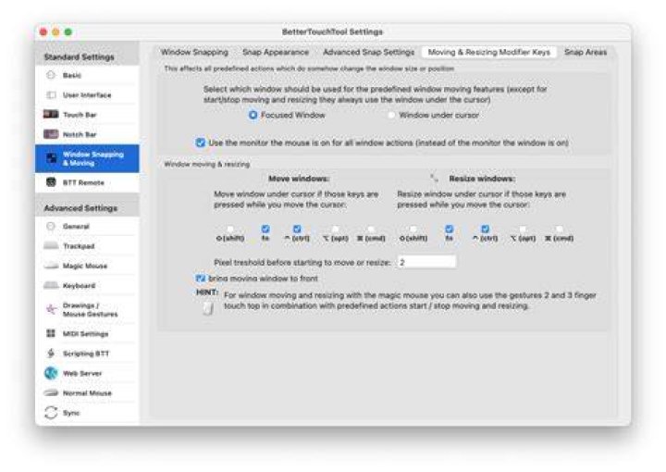Screen dimensions: 666x472
Task: Enable opt checkbox under Move windows
Action: tap(335, 229)
